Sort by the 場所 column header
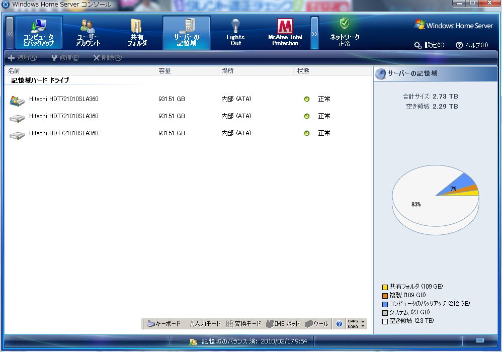 [x=256, y=71]
